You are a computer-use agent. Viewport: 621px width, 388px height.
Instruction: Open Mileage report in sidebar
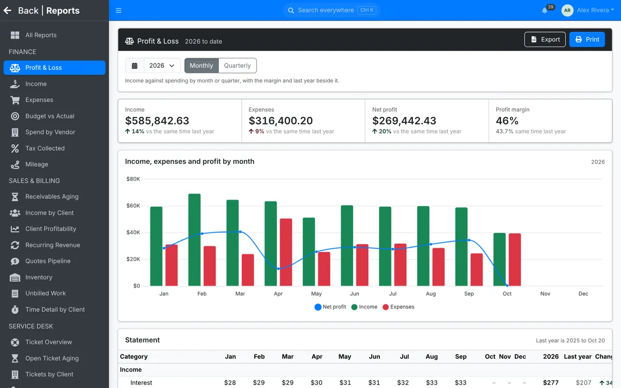[x=54, y=164]
